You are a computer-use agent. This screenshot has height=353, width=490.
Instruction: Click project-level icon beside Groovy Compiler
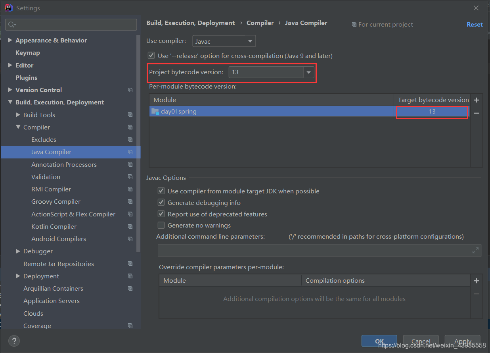[x=130, y=202]
